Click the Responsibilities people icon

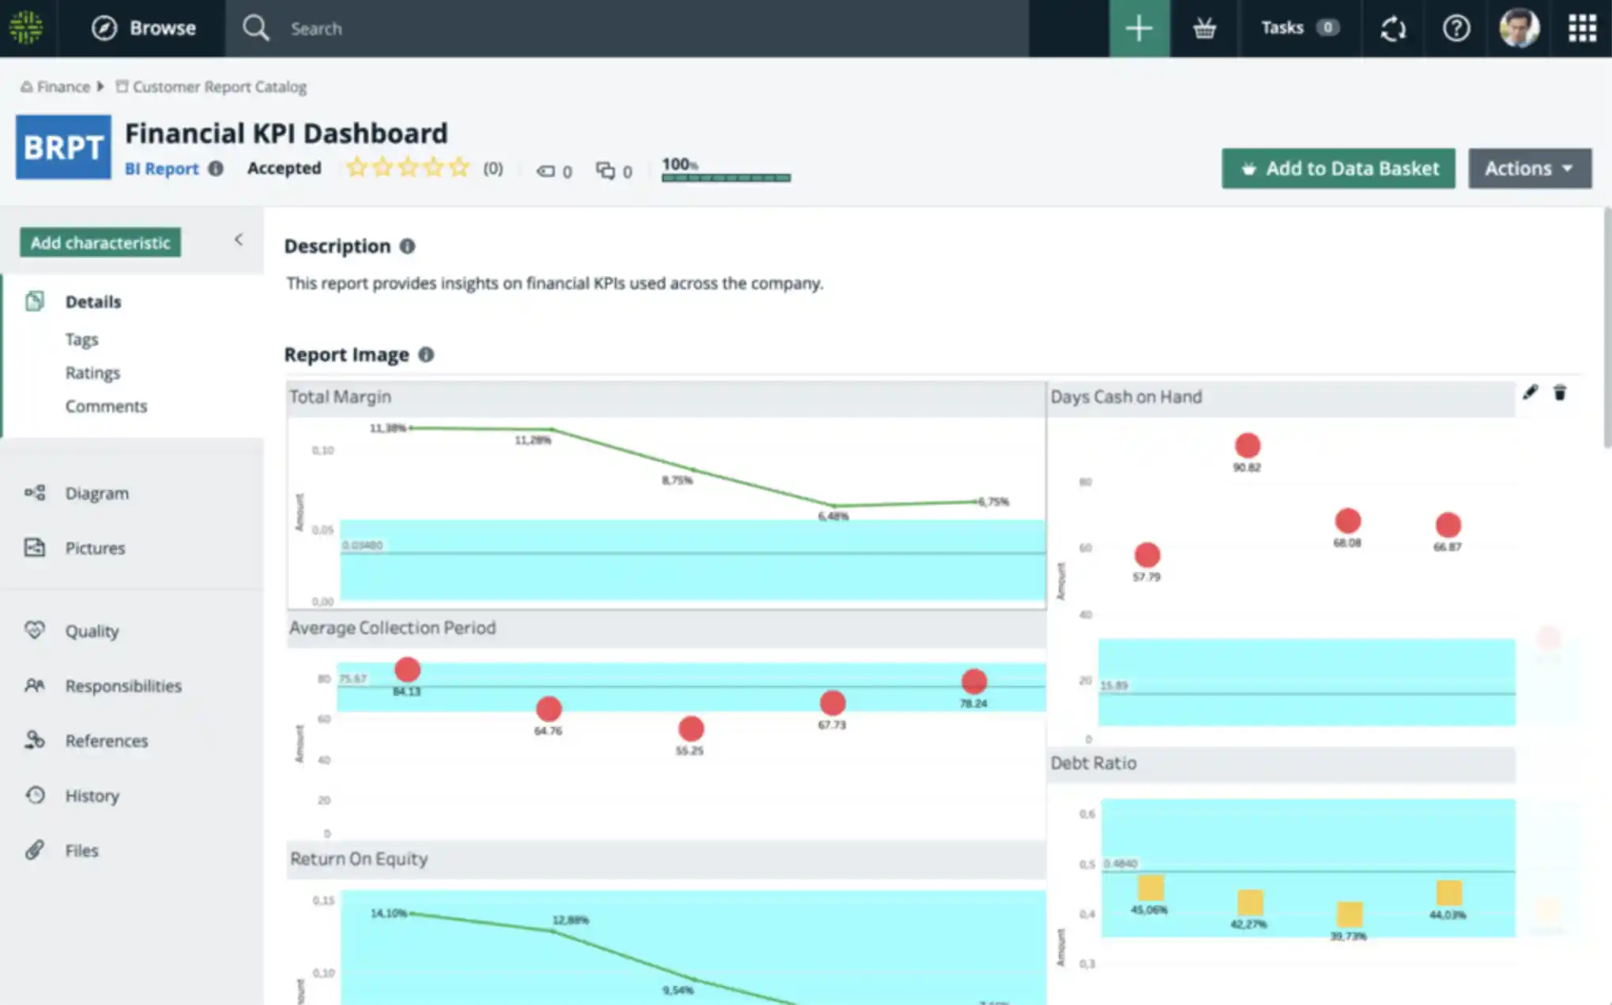pyautogui.click(x=35, y=685)
